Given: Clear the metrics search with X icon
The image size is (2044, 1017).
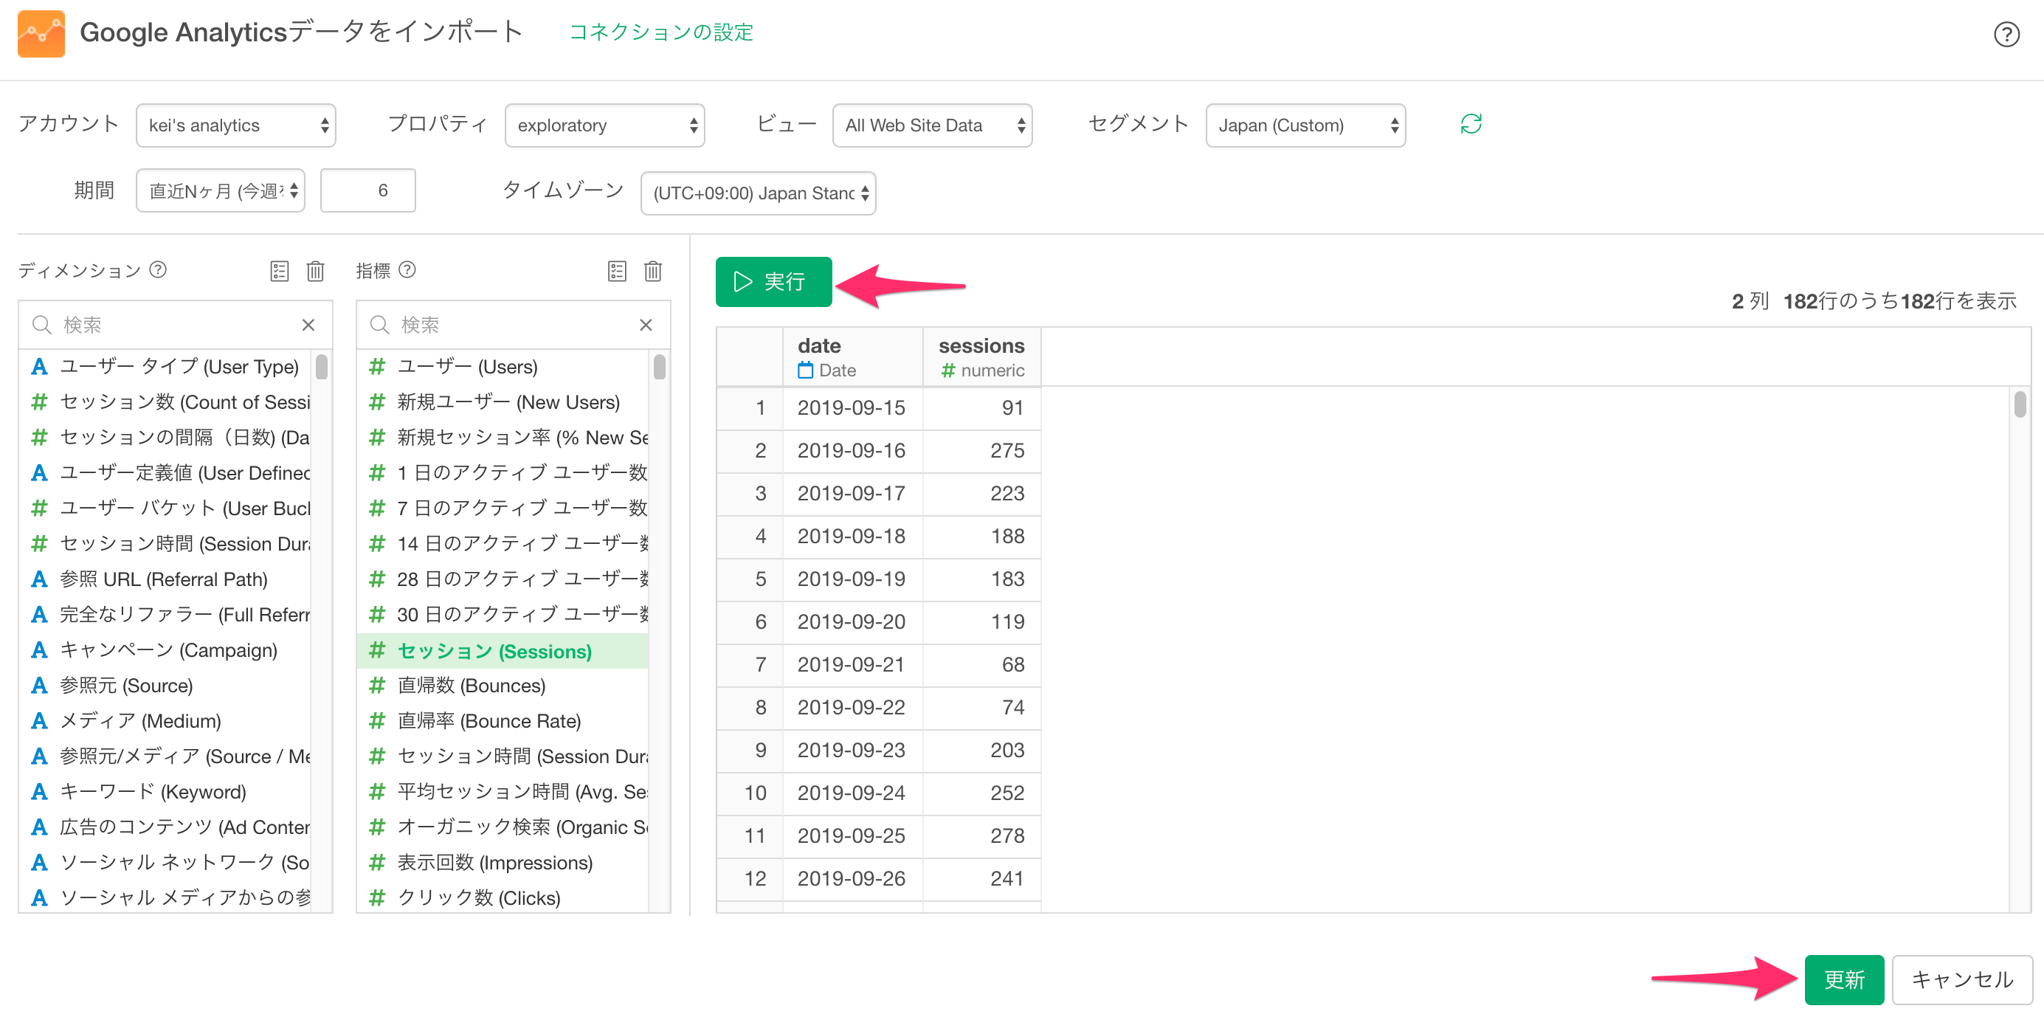Looking at the screenshot, I should tap(646, 325).
